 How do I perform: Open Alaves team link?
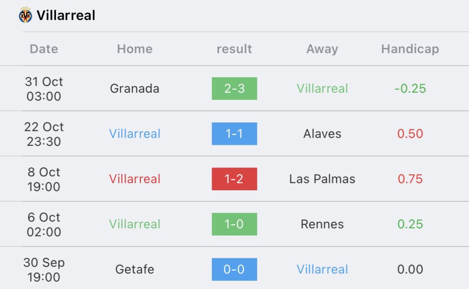tap(322, 134)
